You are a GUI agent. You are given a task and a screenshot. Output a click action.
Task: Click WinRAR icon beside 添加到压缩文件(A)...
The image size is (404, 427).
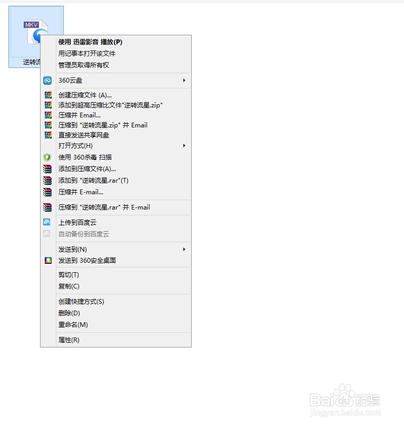point(47,169)
